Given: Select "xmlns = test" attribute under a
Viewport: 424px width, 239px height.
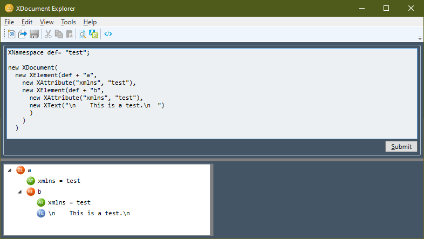Looking at the screenshot, I should 59,181.
